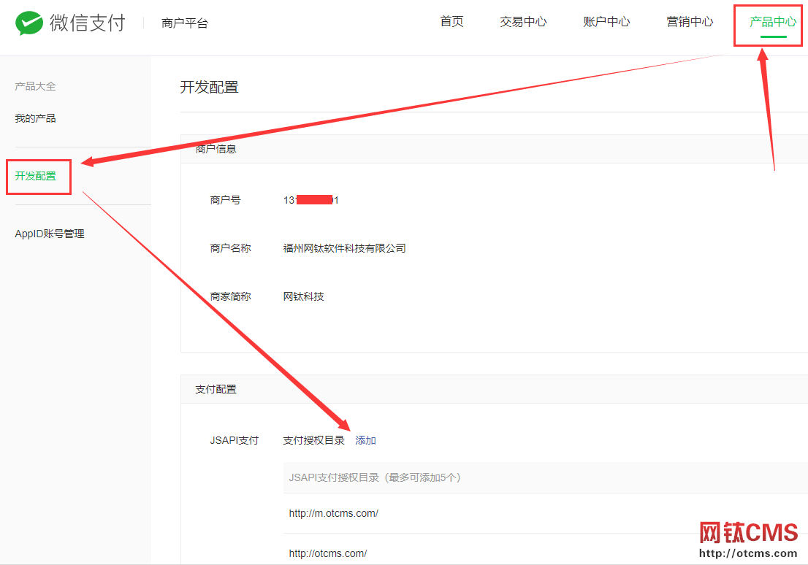
Task: Click the WeChat Pay green logo icon
Action: (28, 23)
